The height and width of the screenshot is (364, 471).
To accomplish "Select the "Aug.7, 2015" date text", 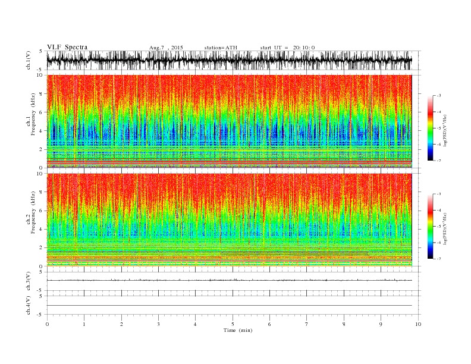I will click(166, 48).
